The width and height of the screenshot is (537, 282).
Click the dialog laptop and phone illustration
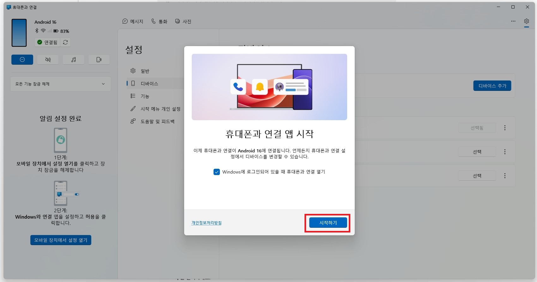coord(269,87)
